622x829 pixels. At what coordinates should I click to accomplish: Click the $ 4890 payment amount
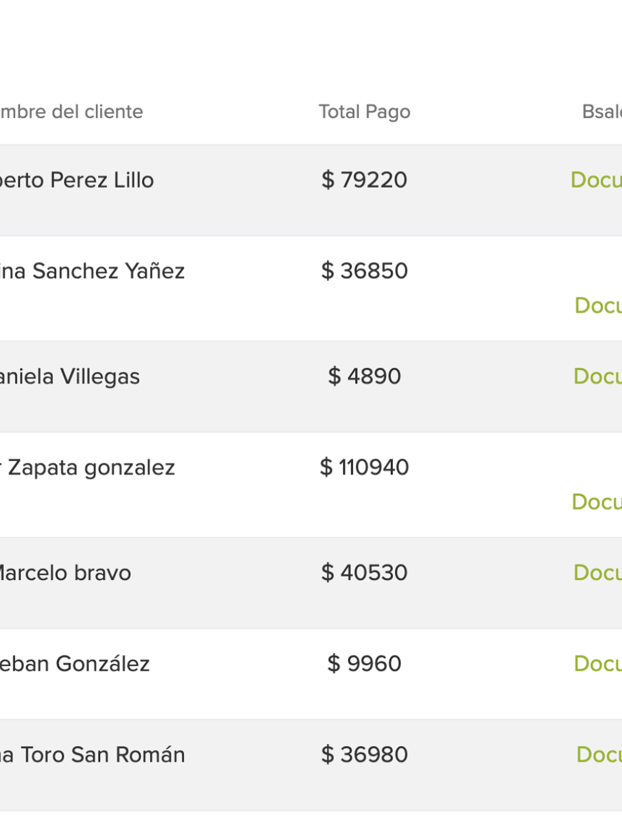click(364, 376)
